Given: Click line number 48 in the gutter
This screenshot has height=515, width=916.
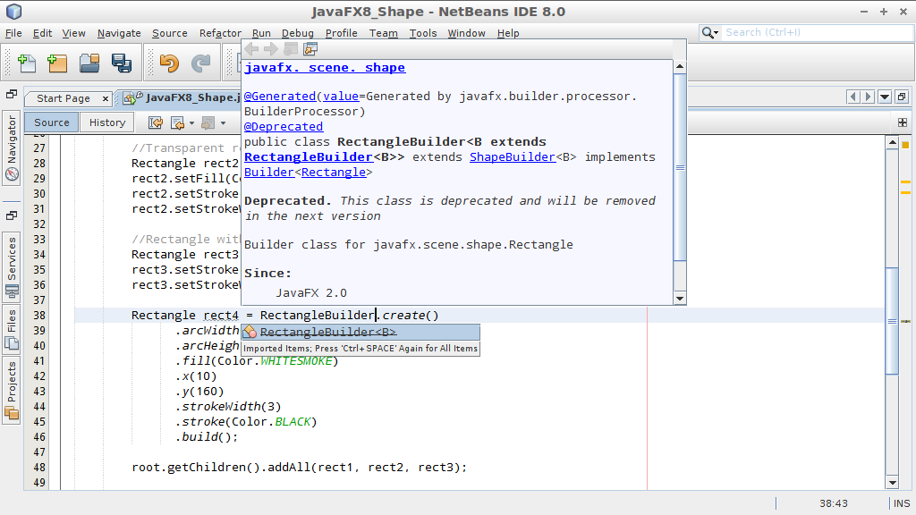Looking at the screenshot, I should point(39,467).
